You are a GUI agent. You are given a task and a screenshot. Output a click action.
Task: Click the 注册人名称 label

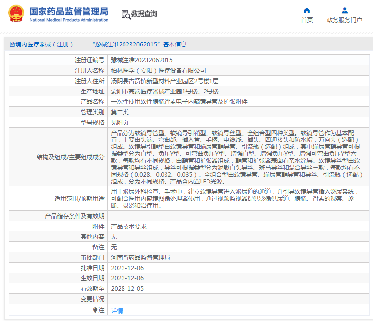coord(89,71)
